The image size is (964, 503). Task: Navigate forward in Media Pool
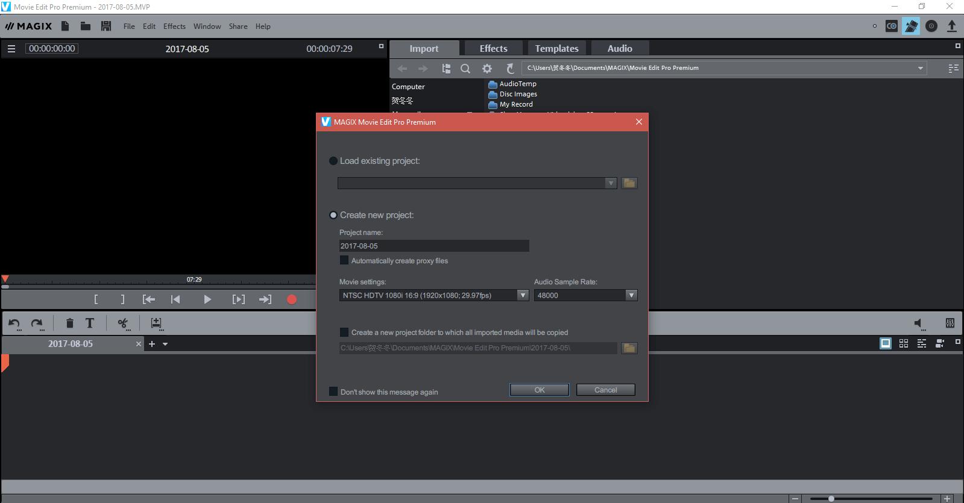[x=423, y=69]
